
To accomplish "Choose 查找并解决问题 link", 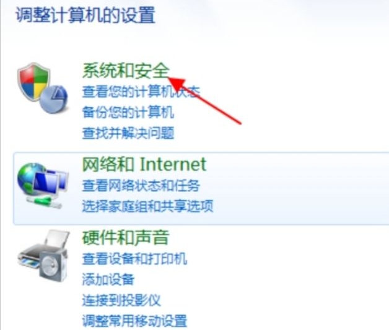I will [x=128, y=133].
